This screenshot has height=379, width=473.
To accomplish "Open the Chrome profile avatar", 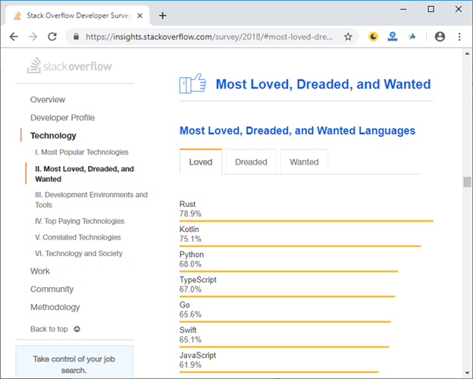I will tap(440, 37).
